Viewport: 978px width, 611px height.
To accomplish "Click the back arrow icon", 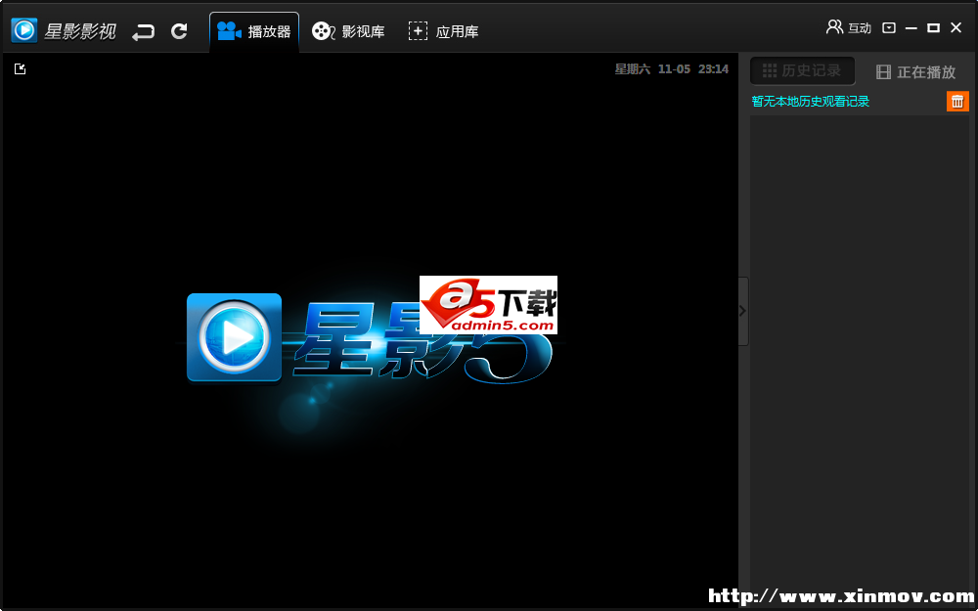I will 144,31.
